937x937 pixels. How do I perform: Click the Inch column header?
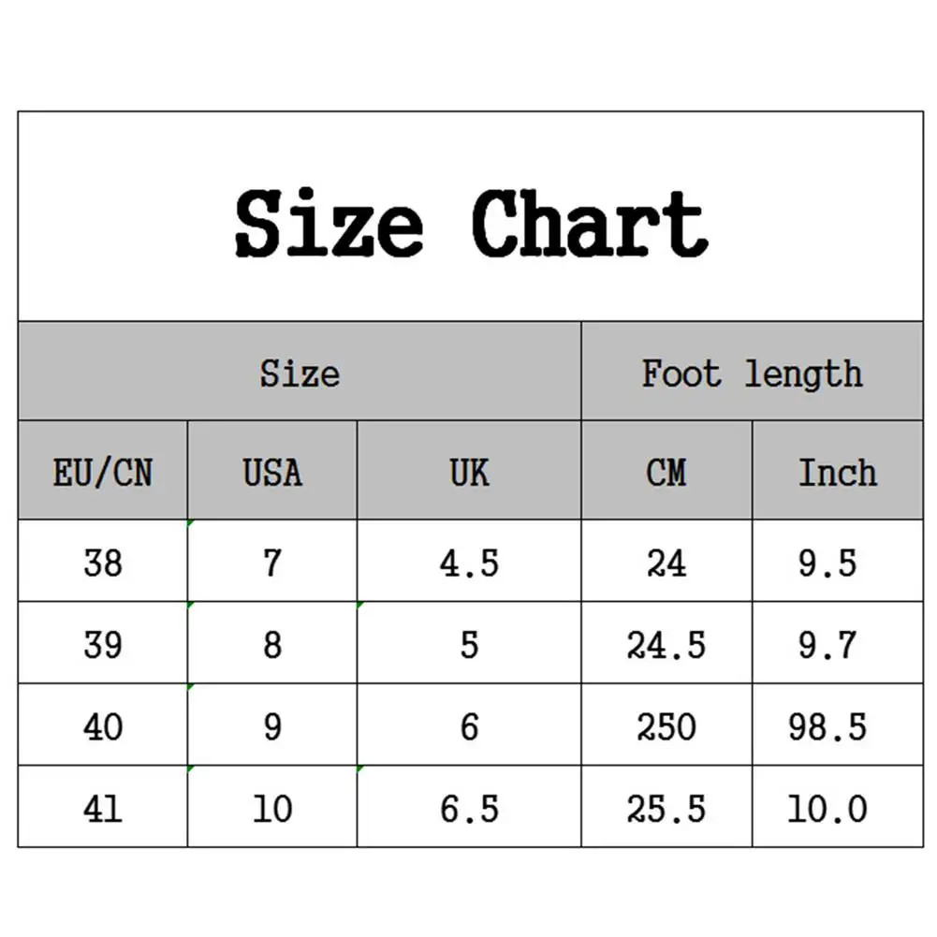pos(838,472)
